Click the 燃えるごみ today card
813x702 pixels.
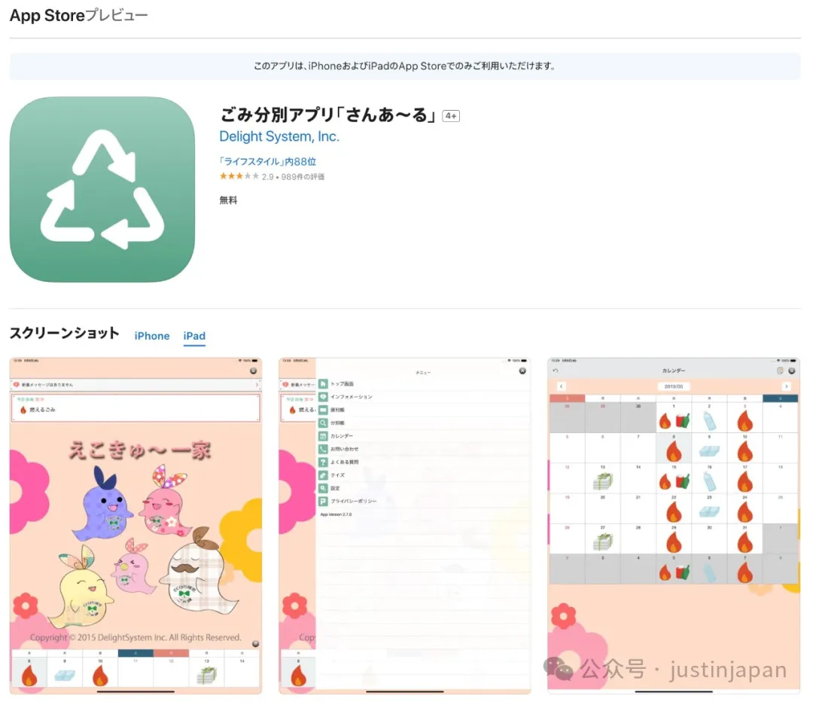[135, 407]
